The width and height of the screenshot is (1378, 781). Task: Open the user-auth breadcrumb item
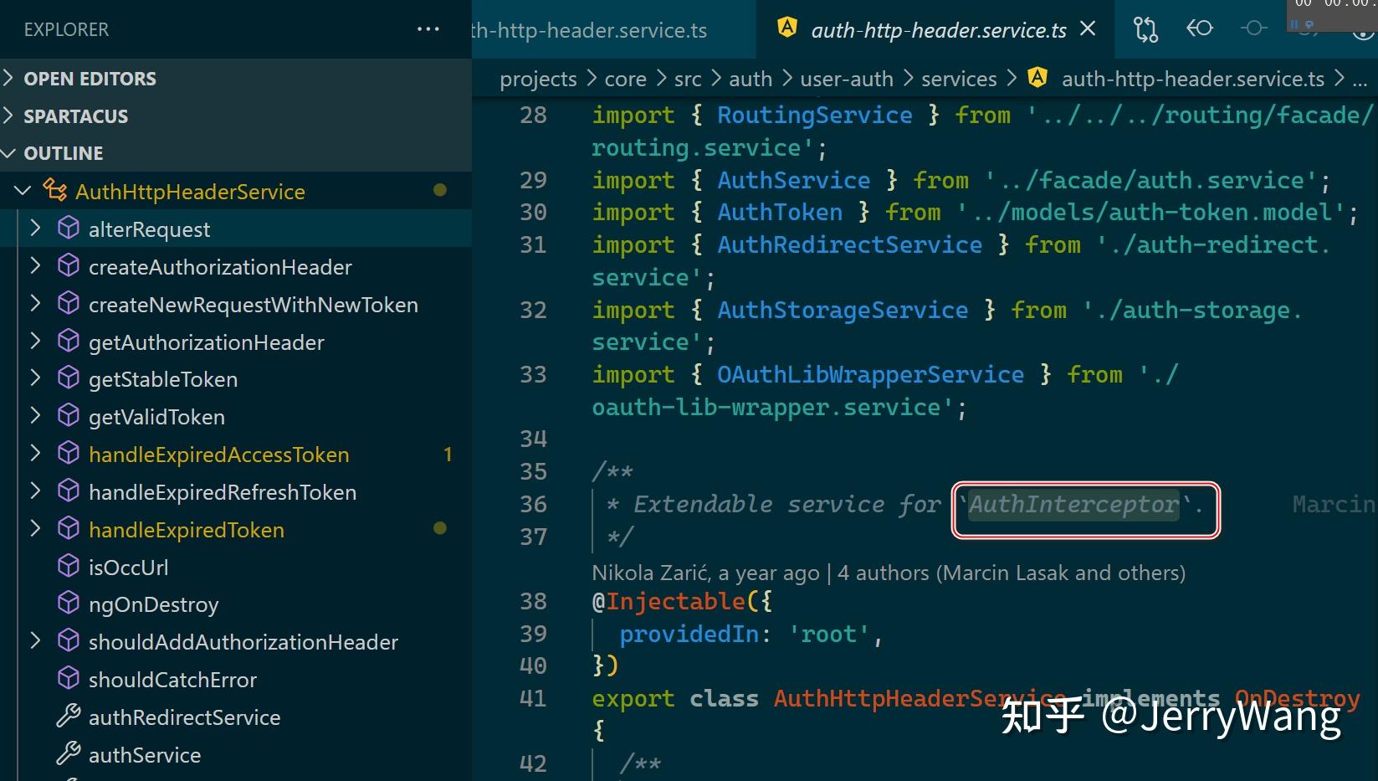coord(846,78)
